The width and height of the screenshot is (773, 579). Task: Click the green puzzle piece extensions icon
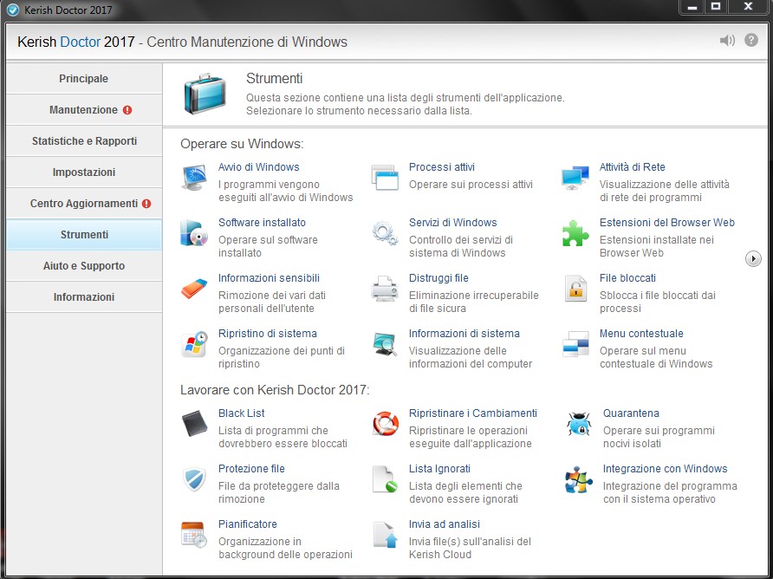coord(575,233)
